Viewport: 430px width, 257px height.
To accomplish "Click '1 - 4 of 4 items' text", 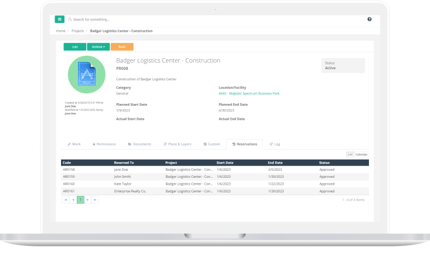I will 353,200.
